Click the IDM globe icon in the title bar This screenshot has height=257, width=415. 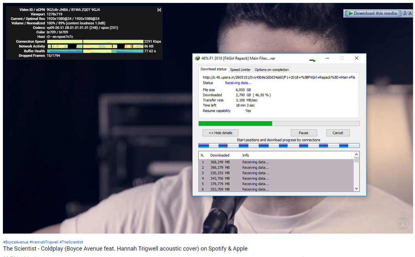(x=197, y=58)
